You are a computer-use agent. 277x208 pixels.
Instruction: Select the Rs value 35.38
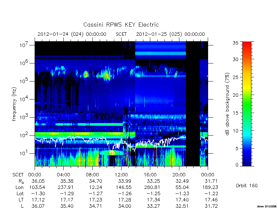[x=67, y=181]
